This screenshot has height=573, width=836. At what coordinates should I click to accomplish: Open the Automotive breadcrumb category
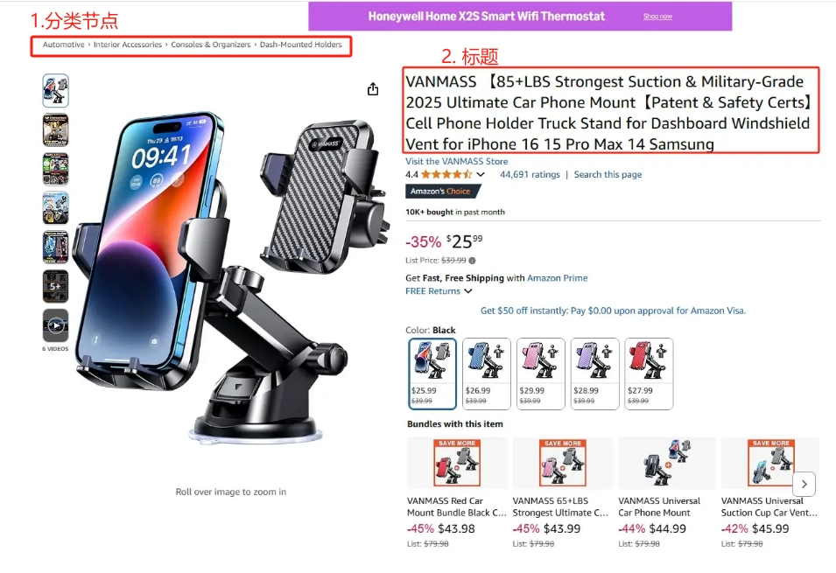tap(64, 45)
